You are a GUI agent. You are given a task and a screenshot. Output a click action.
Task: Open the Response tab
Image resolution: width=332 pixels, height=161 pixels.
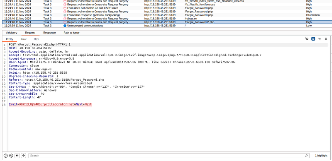click(49, 33)
